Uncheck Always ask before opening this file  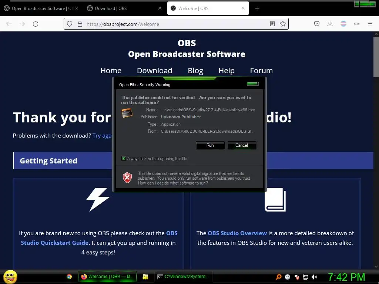coord(124,159)
